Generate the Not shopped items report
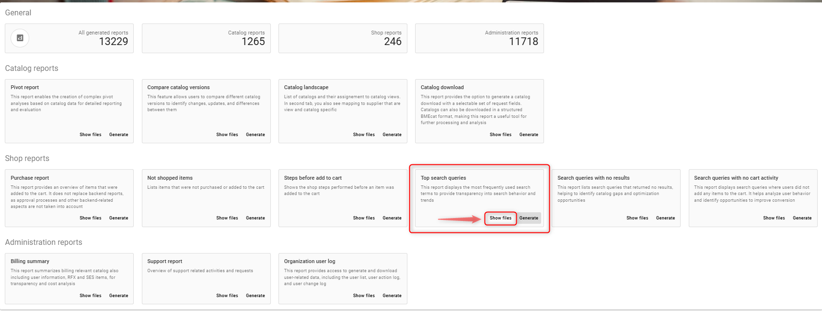The image size is (822, 311). pos(255,218)
